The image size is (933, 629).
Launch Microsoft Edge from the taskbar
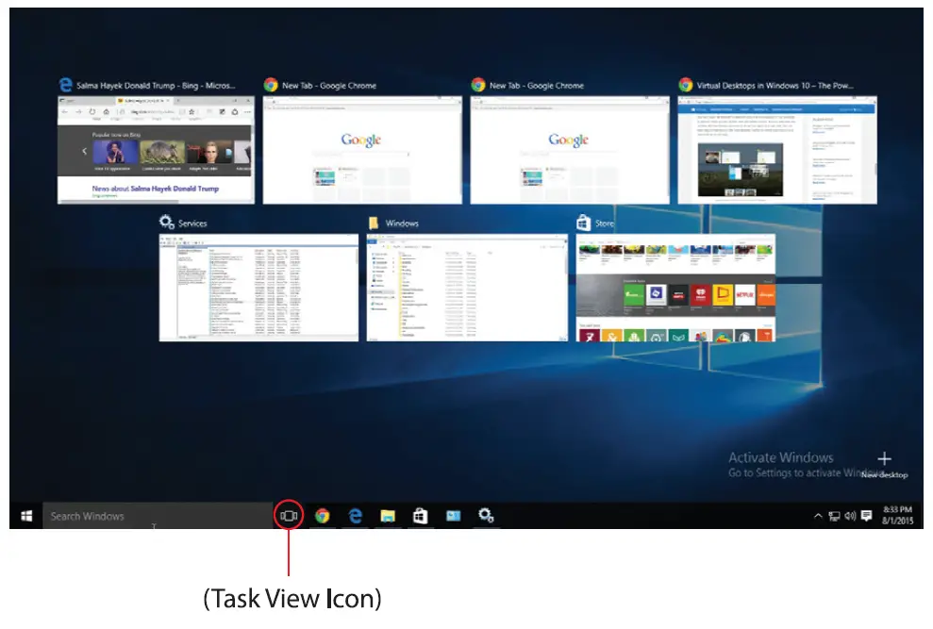click(x=356, y=516)
